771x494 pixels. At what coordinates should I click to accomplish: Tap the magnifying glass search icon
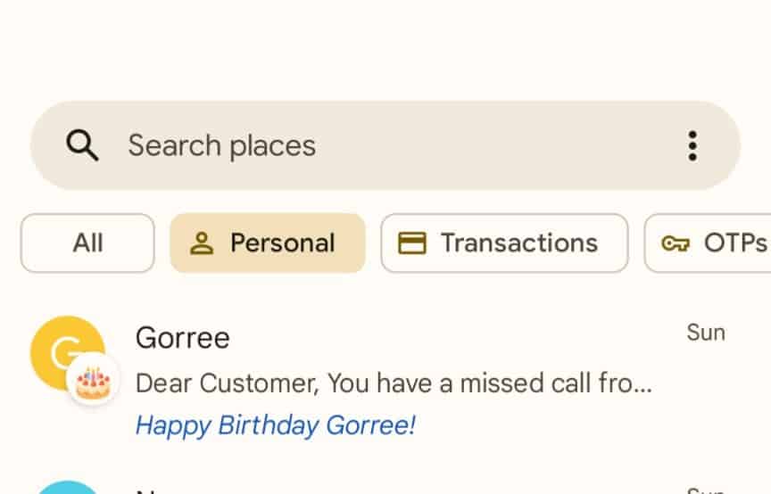pos(82,145)
